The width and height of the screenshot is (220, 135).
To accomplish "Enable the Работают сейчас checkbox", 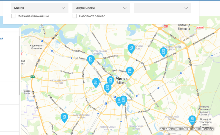I will (x=75, y=16).
